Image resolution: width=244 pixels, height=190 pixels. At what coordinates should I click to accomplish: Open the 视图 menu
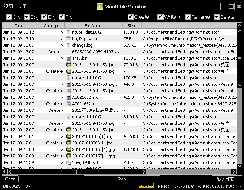pos(8,6)
